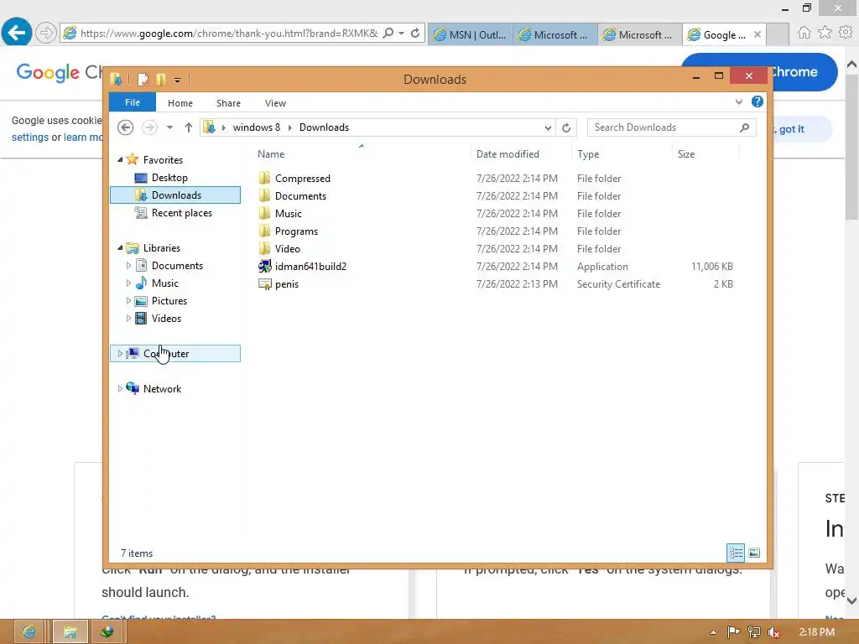Click the Internet Explorer forward button
The width and height of the screenshot is (859, 644).
[46, 33]
